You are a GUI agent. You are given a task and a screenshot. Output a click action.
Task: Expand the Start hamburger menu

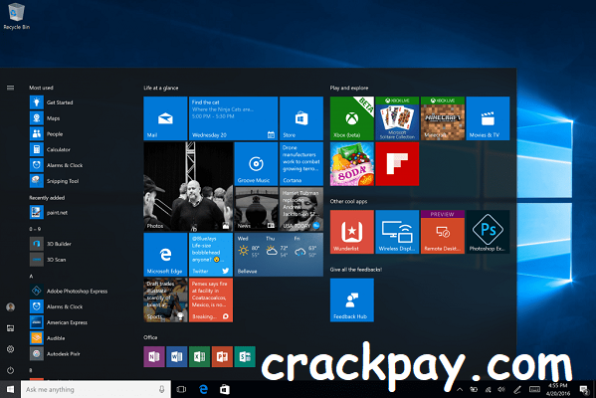[10, 88]
